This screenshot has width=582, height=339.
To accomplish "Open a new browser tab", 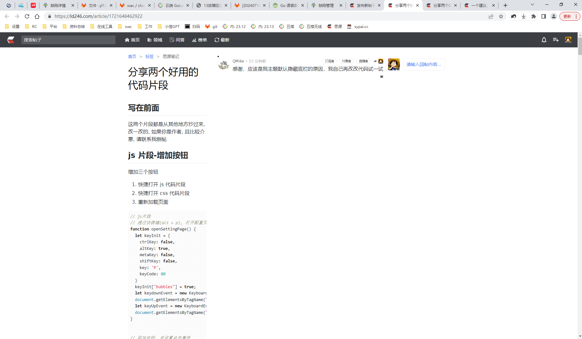I will [x=505, y=5].
